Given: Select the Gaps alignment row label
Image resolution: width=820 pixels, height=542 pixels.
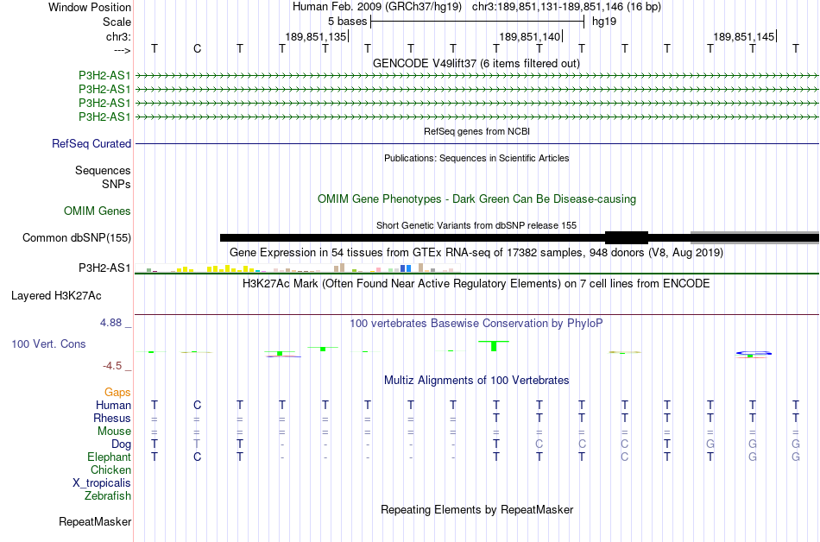Looking at the screenshot, I should (x=117, y=393).
